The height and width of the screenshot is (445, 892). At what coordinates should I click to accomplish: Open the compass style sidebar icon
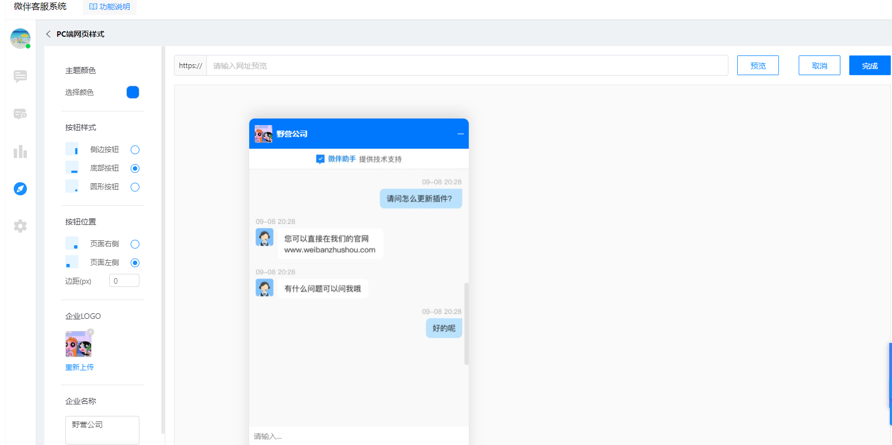click(x=20, y=189)
